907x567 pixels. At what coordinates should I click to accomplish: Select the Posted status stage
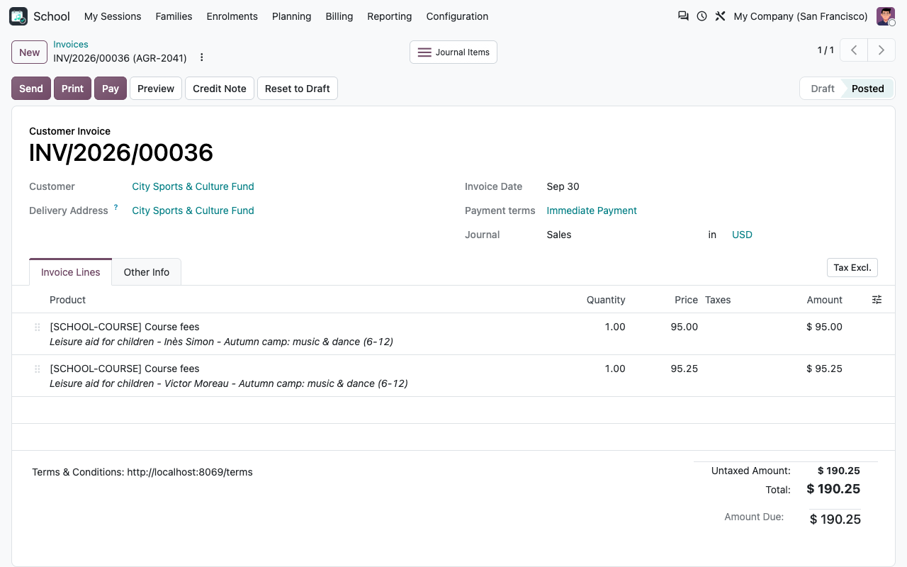[868, 89]
